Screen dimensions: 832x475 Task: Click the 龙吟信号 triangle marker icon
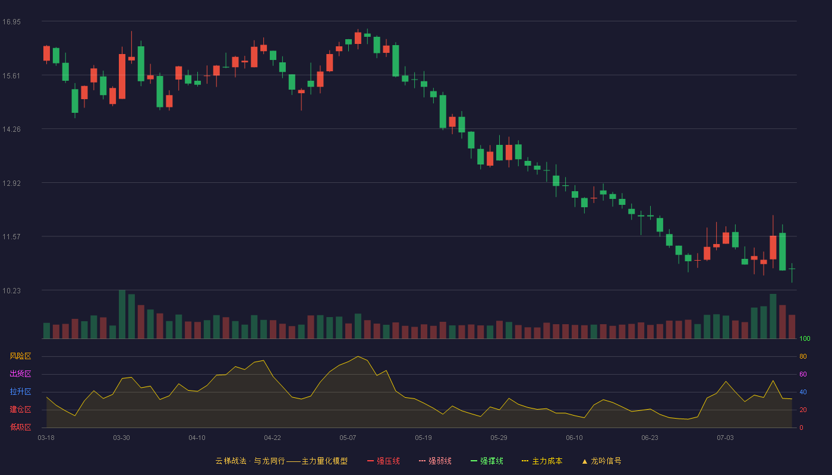tap(585, 461)
